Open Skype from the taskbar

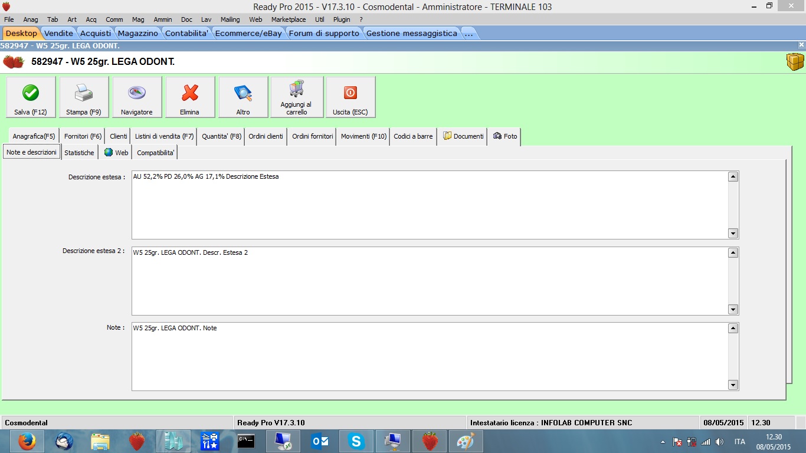356,441
